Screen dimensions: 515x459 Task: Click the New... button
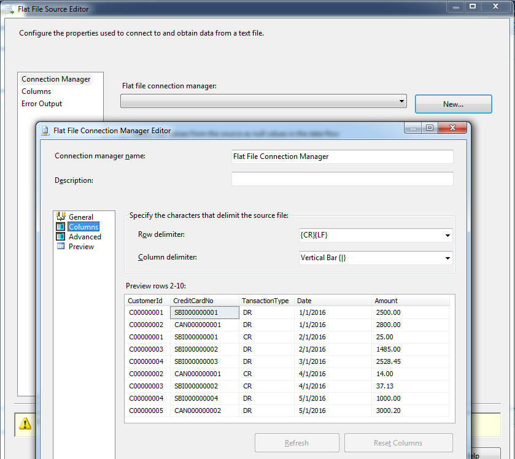[453, 104]
